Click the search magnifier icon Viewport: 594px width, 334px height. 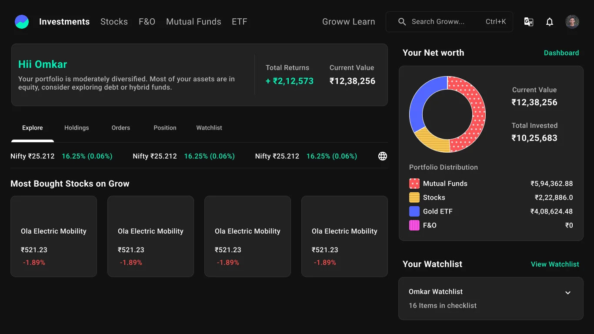[x=402, y=22]
